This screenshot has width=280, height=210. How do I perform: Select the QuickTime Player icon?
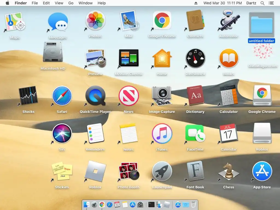(x=95, y=96)
